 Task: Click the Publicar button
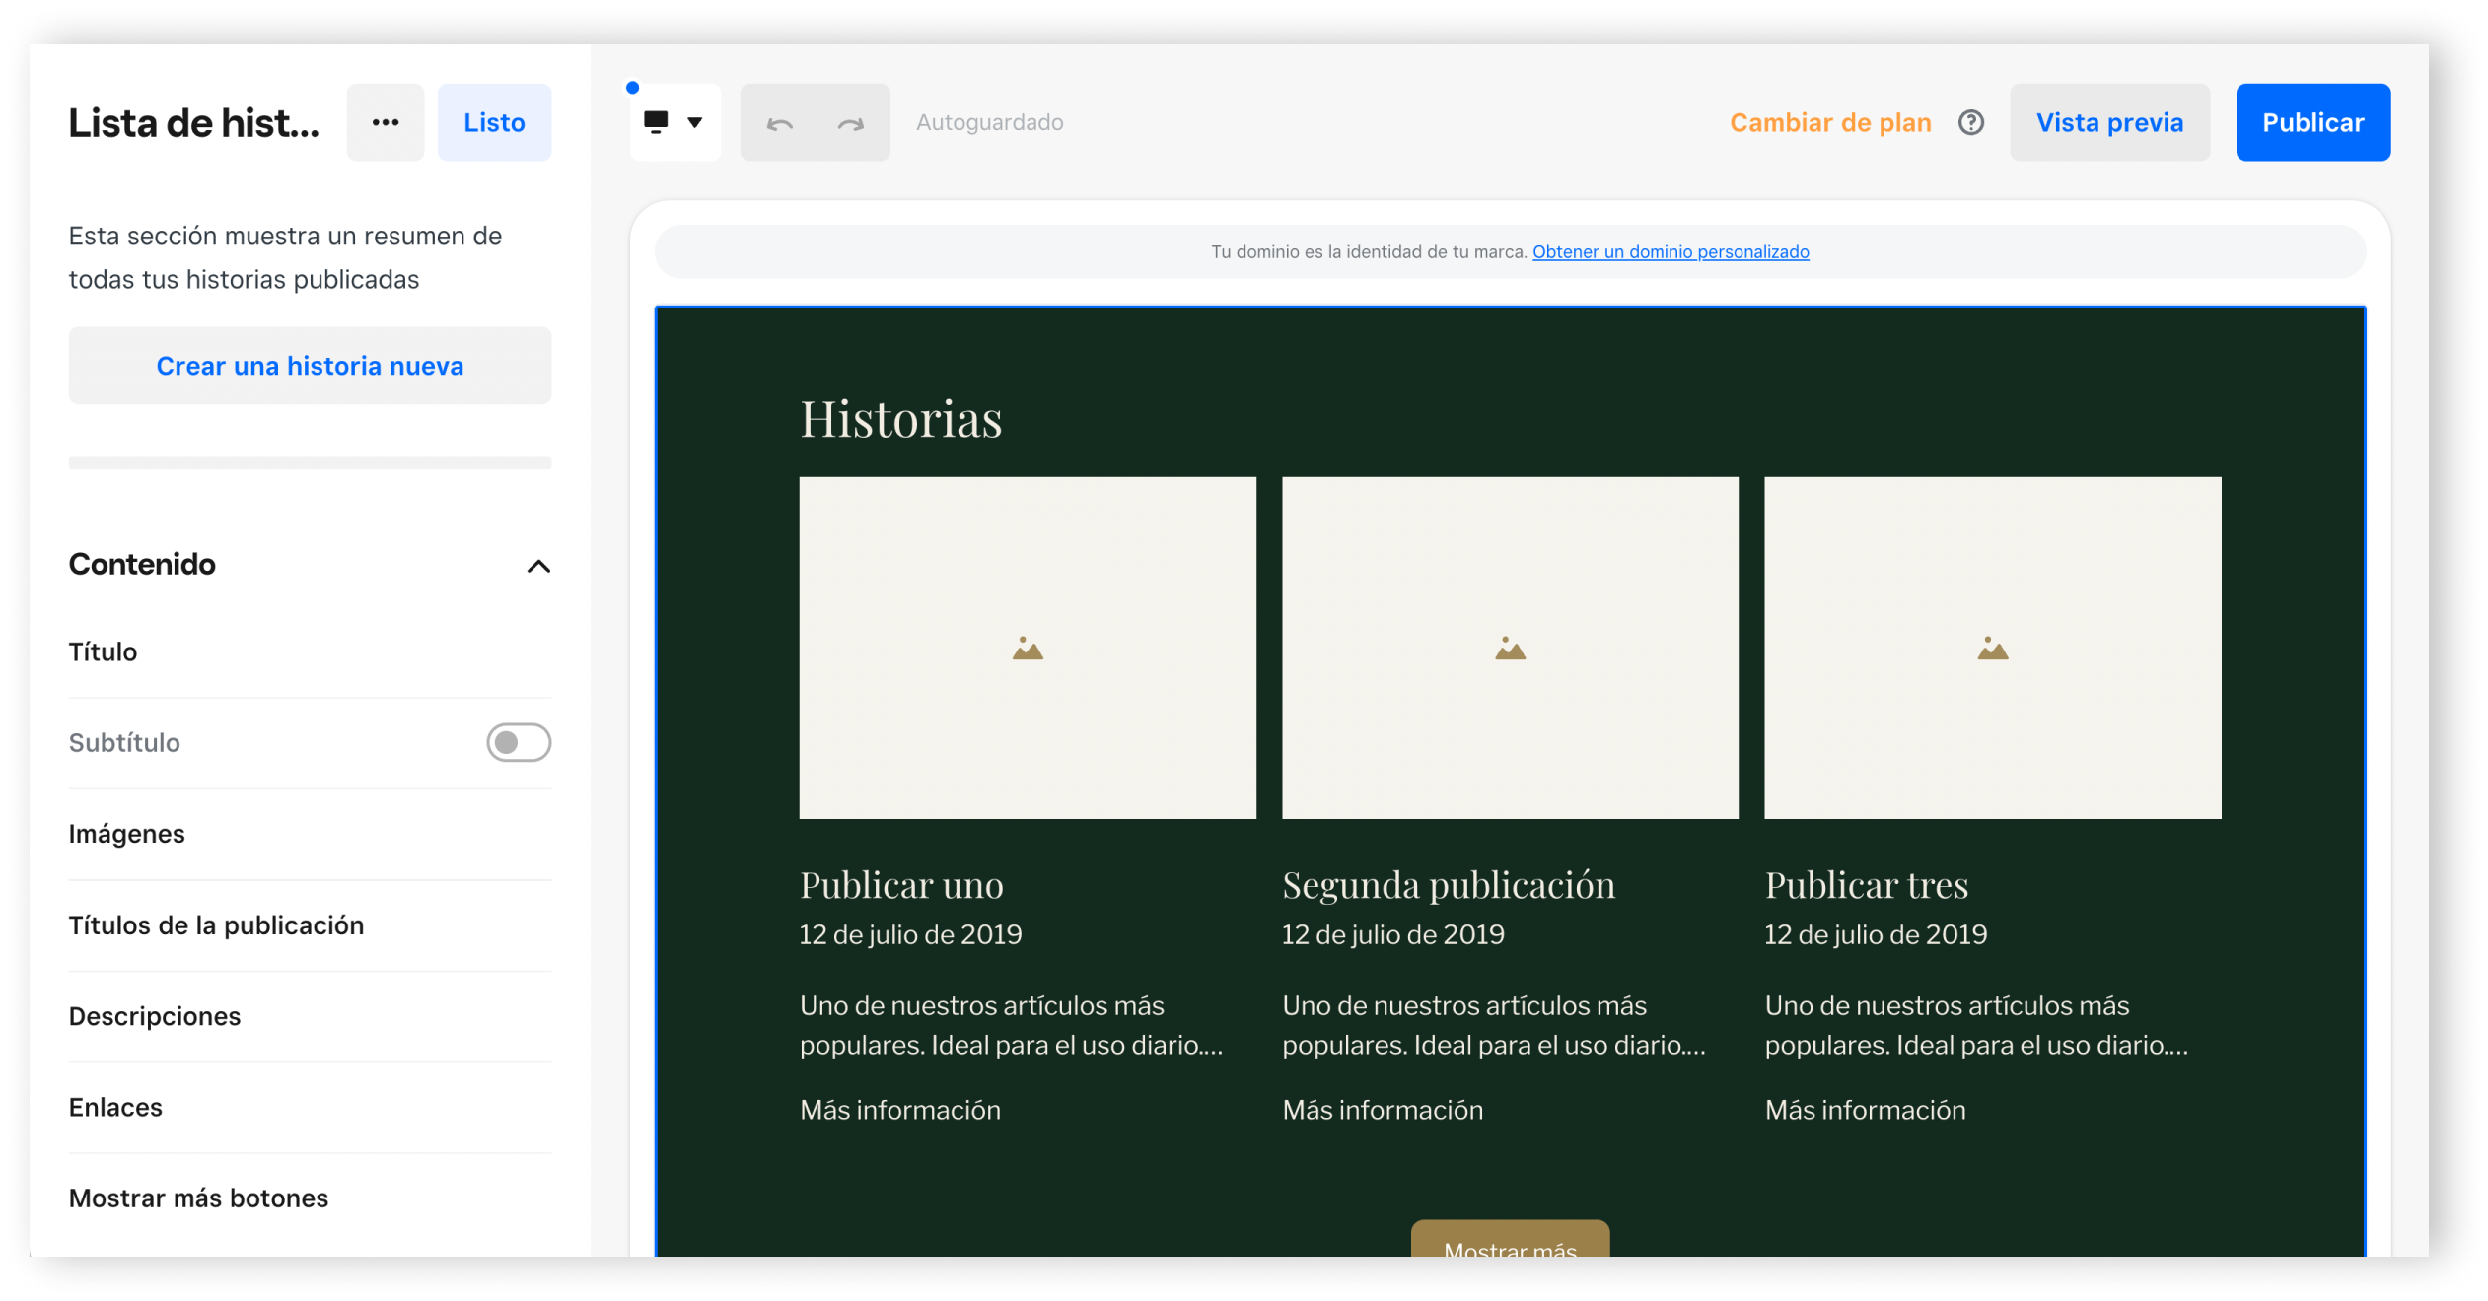click(2312, 122)
